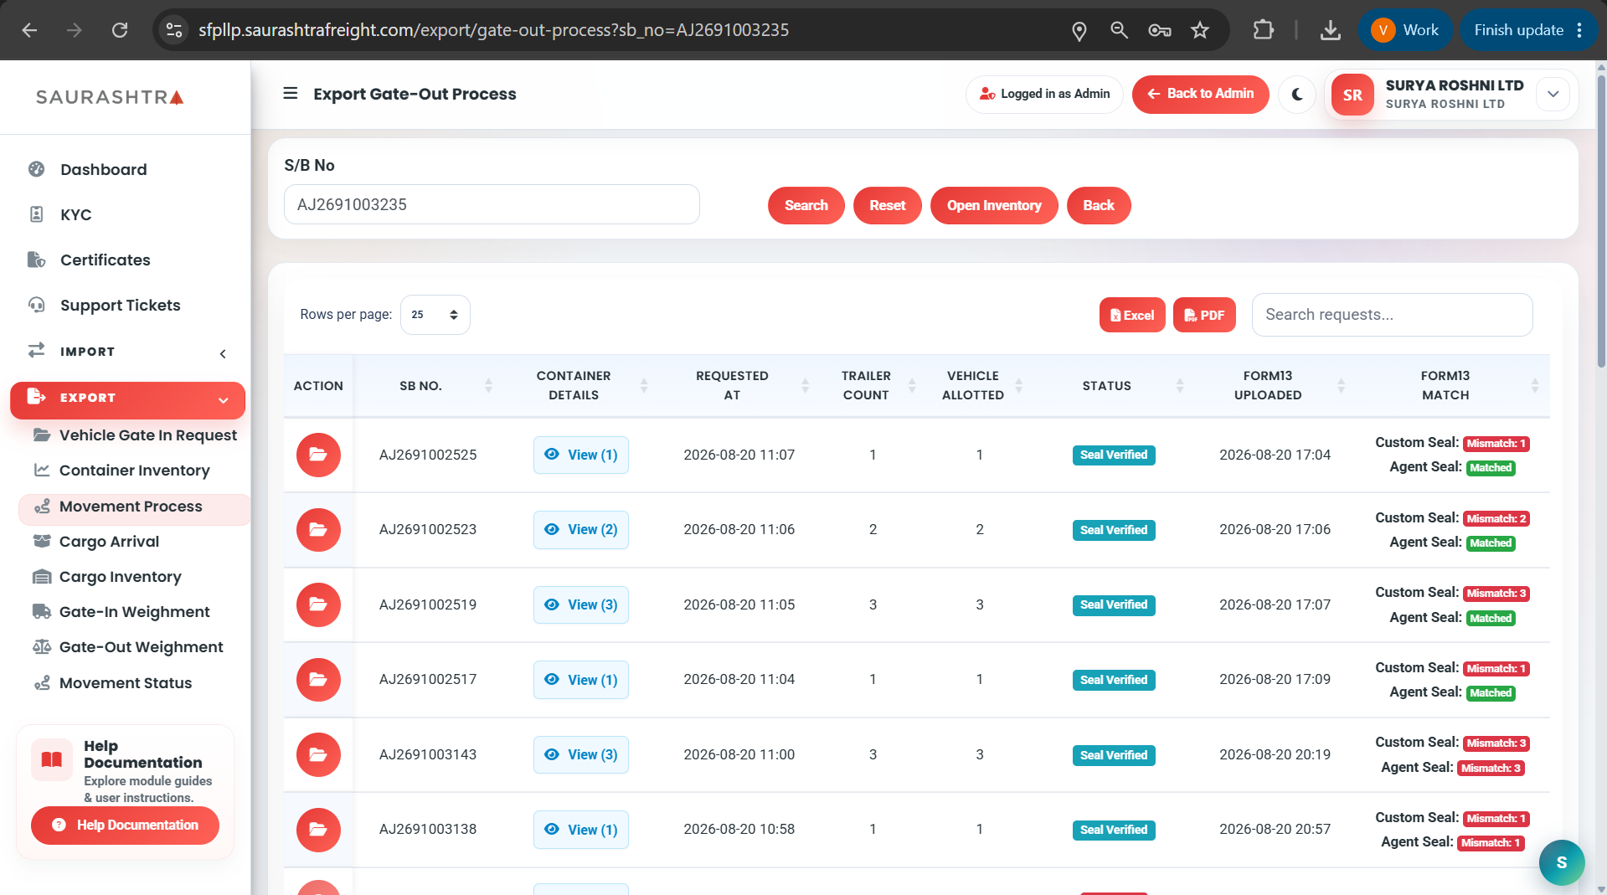The height and width of the screenshot is (895, 1607).
Task: View containers for AJ2691002523
Action: [580, 529]
